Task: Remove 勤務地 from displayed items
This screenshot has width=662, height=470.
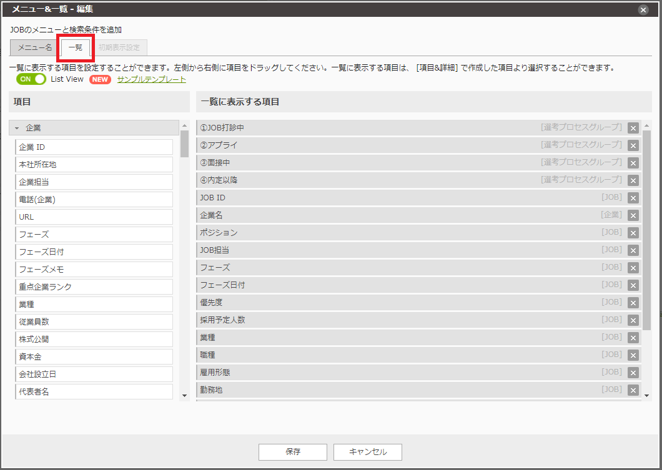Action: (x=633, y=391)
